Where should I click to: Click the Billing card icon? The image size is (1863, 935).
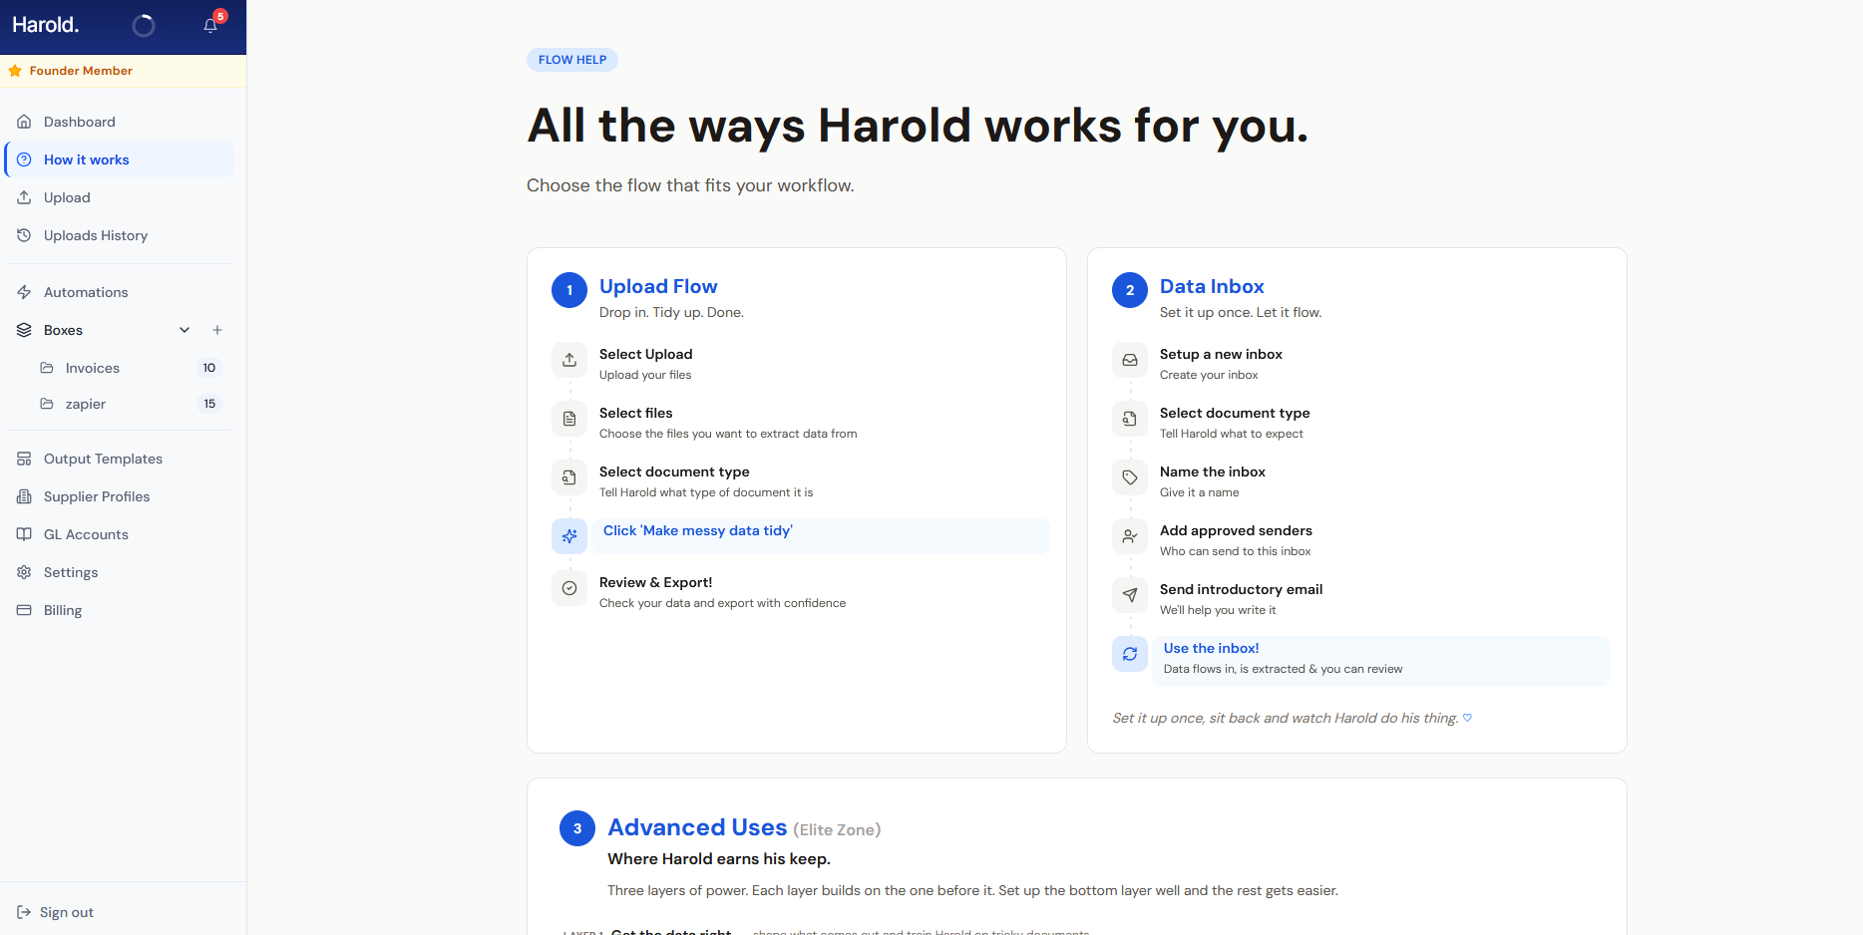[x=24, y=610]
